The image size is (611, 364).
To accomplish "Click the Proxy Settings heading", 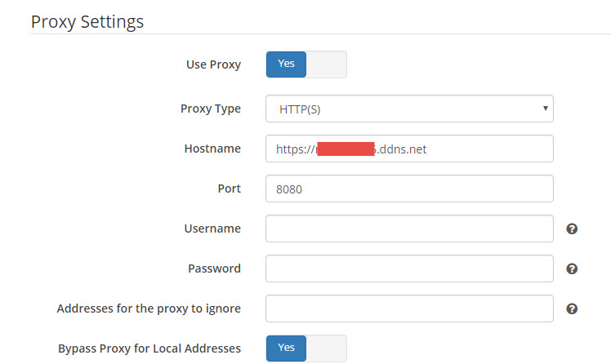I will click(87, 21).
